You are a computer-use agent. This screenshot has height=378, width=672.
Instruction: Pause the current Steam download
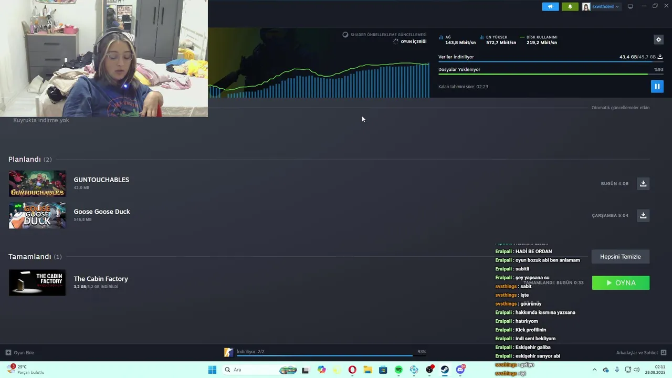pyautogui.click(x=657, y=87)
